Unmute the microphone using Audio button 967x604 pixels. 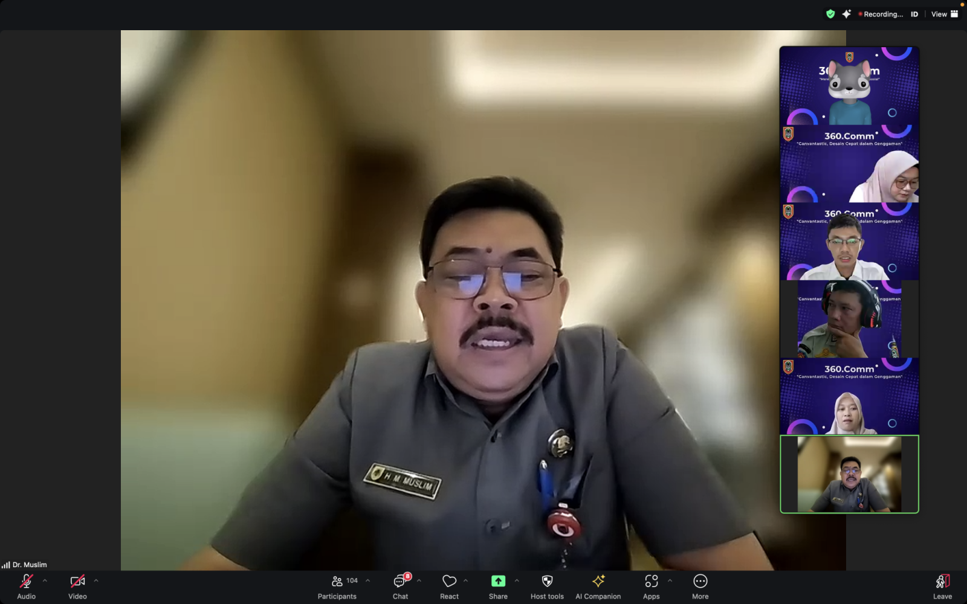tap(26, 586)
